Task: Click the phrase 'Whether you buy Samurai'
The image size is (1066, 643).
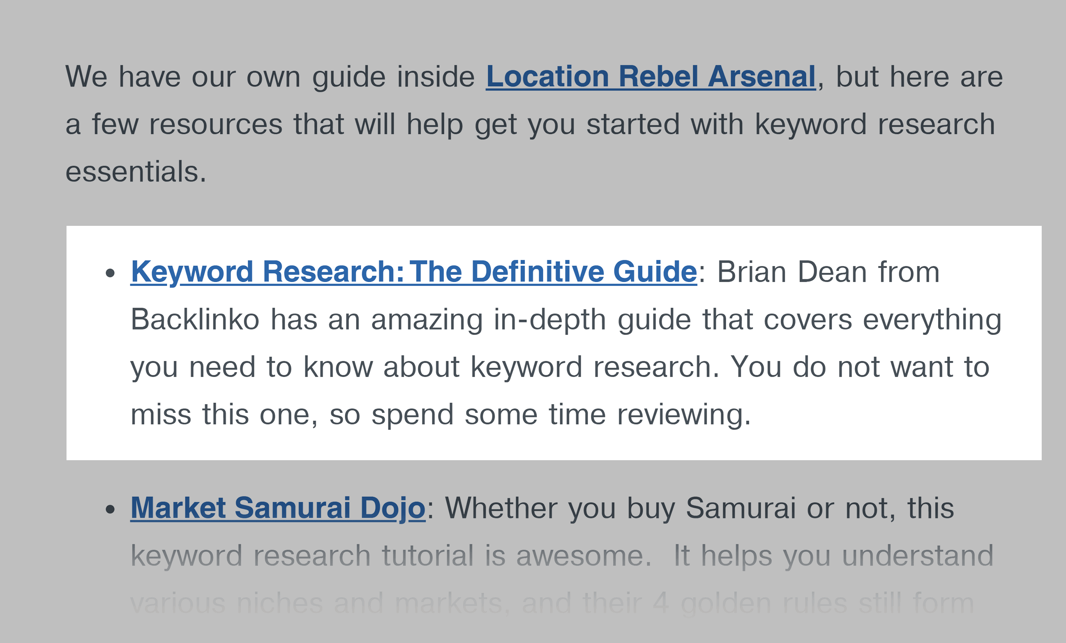Action: 620,508
